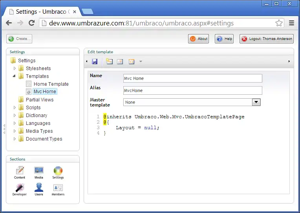
Task: Click the insert macro toolbar icon
Action: [x=132, y=61]
